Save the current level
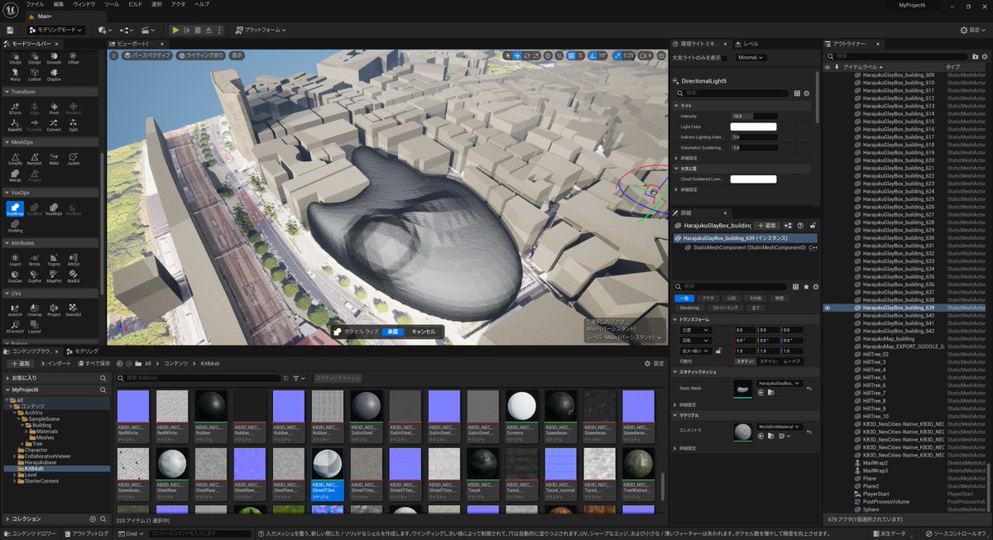 (9, 30)
